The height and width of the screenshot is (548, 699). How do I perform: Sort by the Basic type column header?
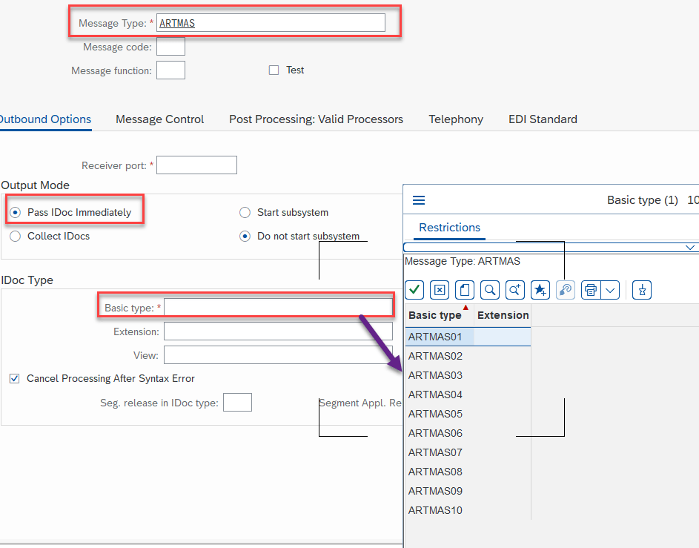[x=435, y=315]
